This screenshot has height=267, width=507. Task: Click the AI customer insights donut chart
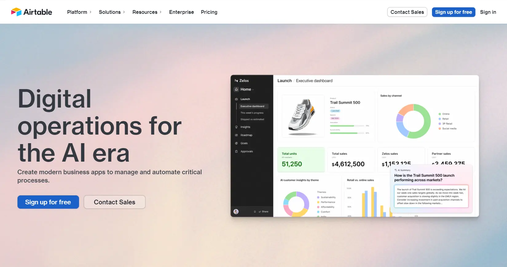pyautogui.click(x=296, y=204)
